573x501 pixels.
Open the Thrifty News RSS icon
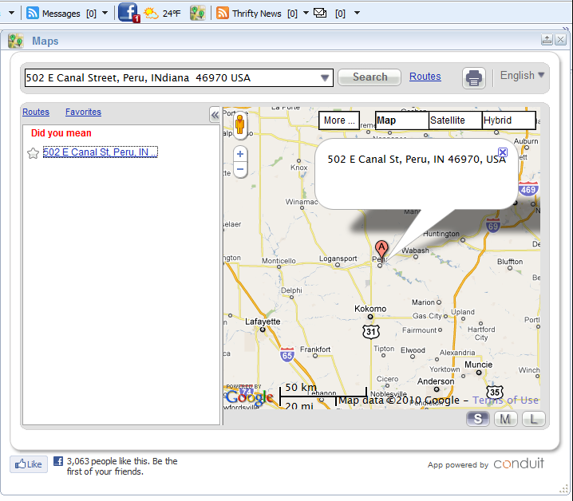coord(223,13)
